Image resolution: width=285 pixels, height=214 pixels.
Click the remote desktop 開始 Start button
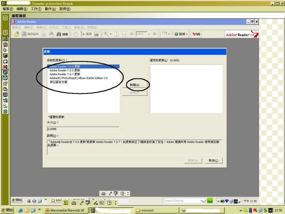tap(17, 200)
